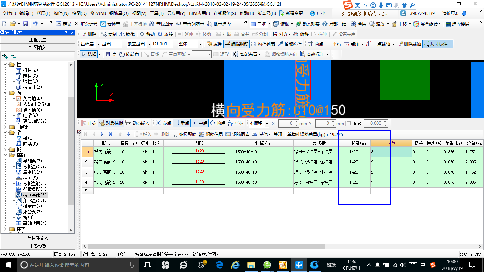The image size is (484, 272).
Task: Collapse the 墙 tree node
Action: [x=5, y=93]
